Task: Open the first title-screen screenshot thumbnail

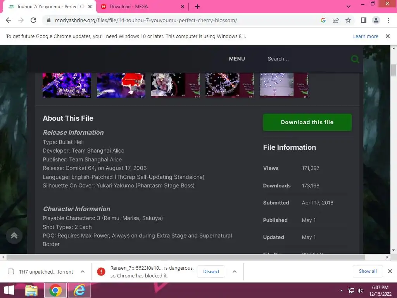Action: coord(67,85)
